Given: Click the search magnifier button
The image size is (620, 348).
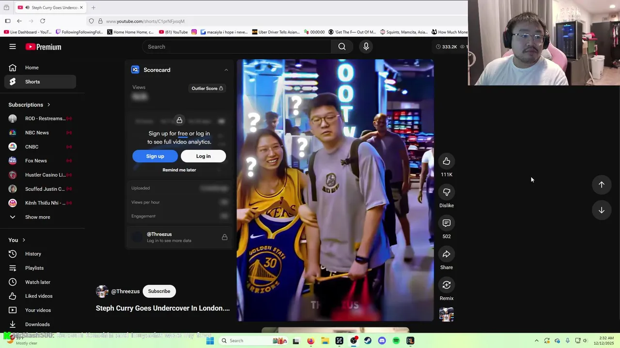Looking at the screenshot, I should pyautogui.click(x=342, y=46).
